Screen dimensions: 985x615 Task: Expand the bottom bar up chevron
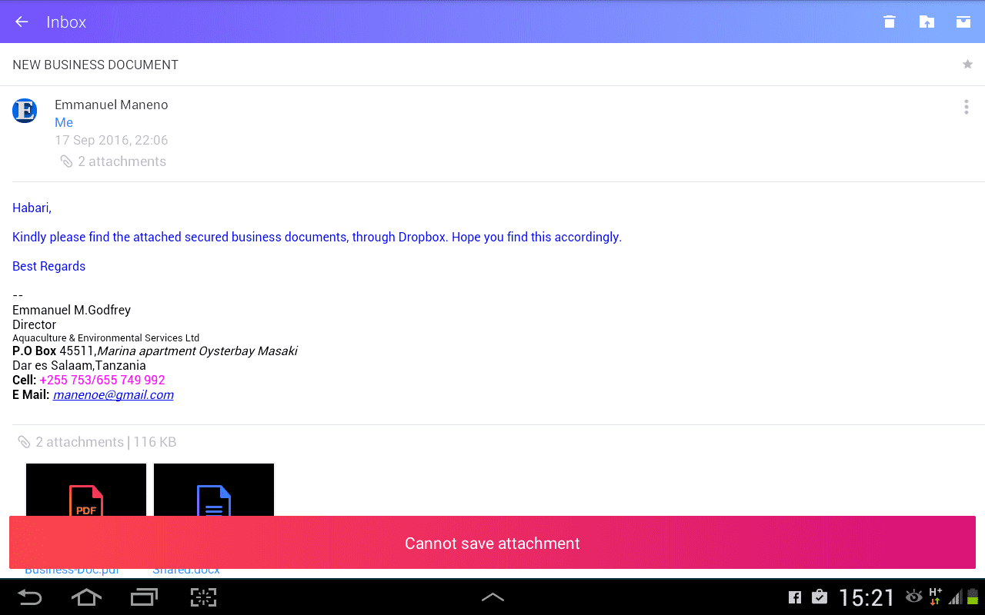492,597
